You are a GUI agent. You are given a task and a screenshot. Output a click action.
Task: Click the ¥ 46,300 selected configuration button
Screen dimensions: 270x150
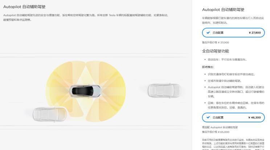[233, 117]
